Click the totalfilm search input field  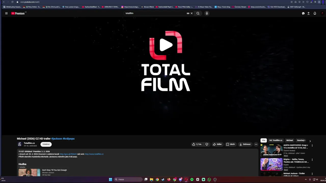click(155, 13)
